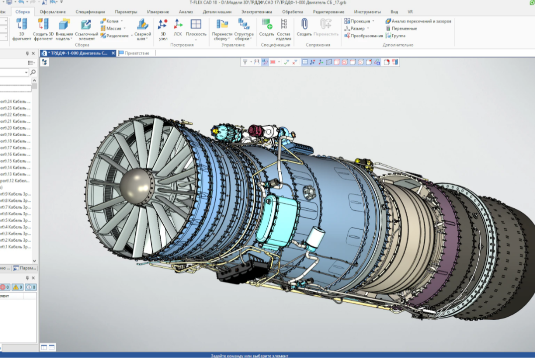Select the ЛСК coordinate system tool
The width and height of the screenshot is (535, 358).
pyautogui.click(x=178, y=24)
